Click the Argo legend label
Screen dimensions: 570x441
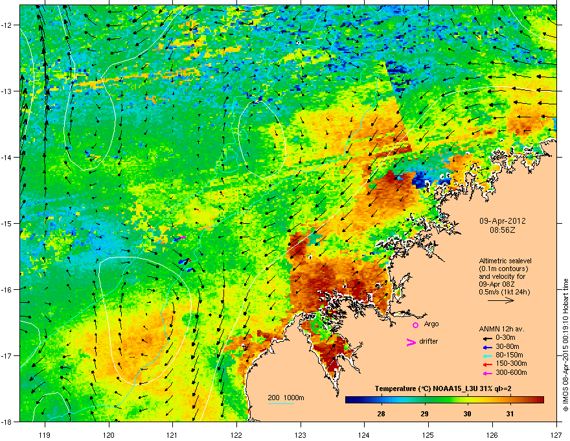431,324
